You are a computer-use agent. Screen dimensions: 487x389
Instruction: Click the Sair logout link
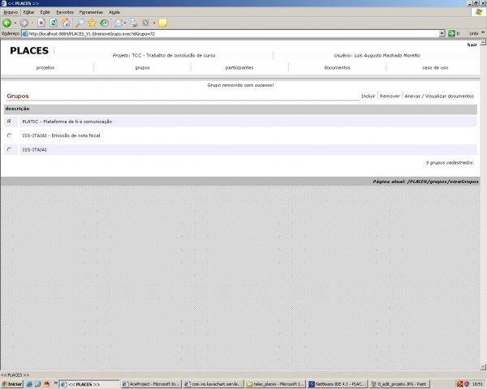click(472, 45)
